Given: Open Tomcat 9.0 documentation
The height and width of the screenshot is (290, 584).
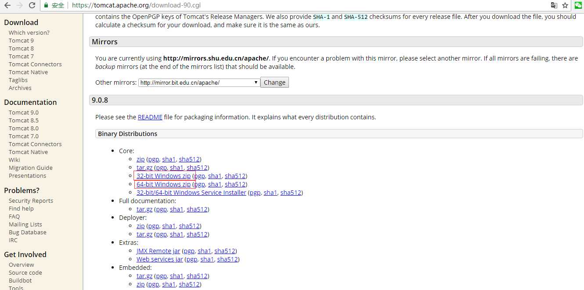Looking at the screenshot, I should point(24,112).
